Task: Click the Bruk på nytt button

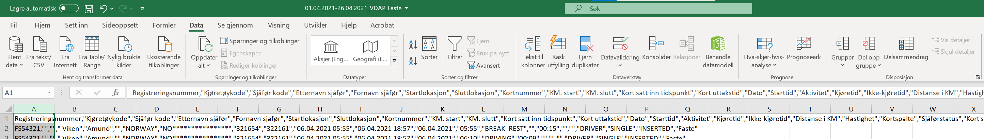Action: point(488,53)
